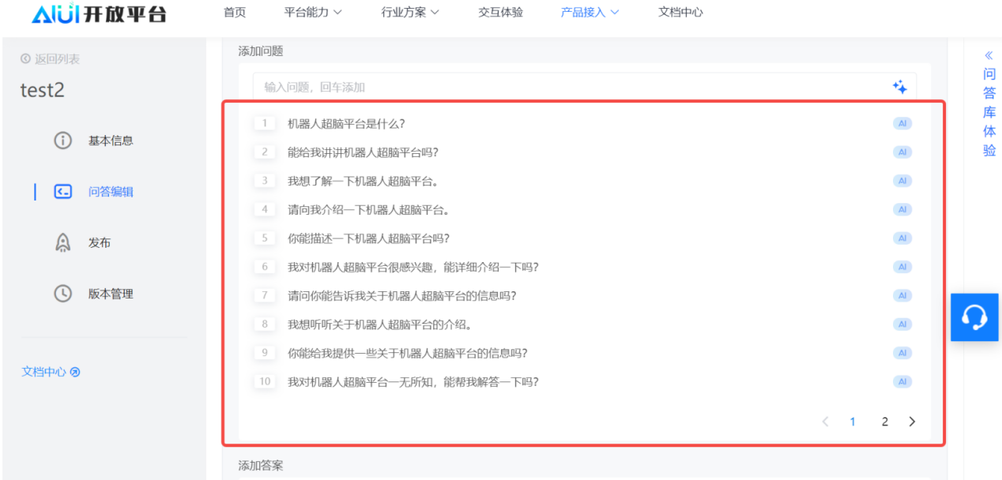The height and width of the screenshot is (480, 1002).
Task: Open the 文档中心 link in sidebar
Action: 51,372
